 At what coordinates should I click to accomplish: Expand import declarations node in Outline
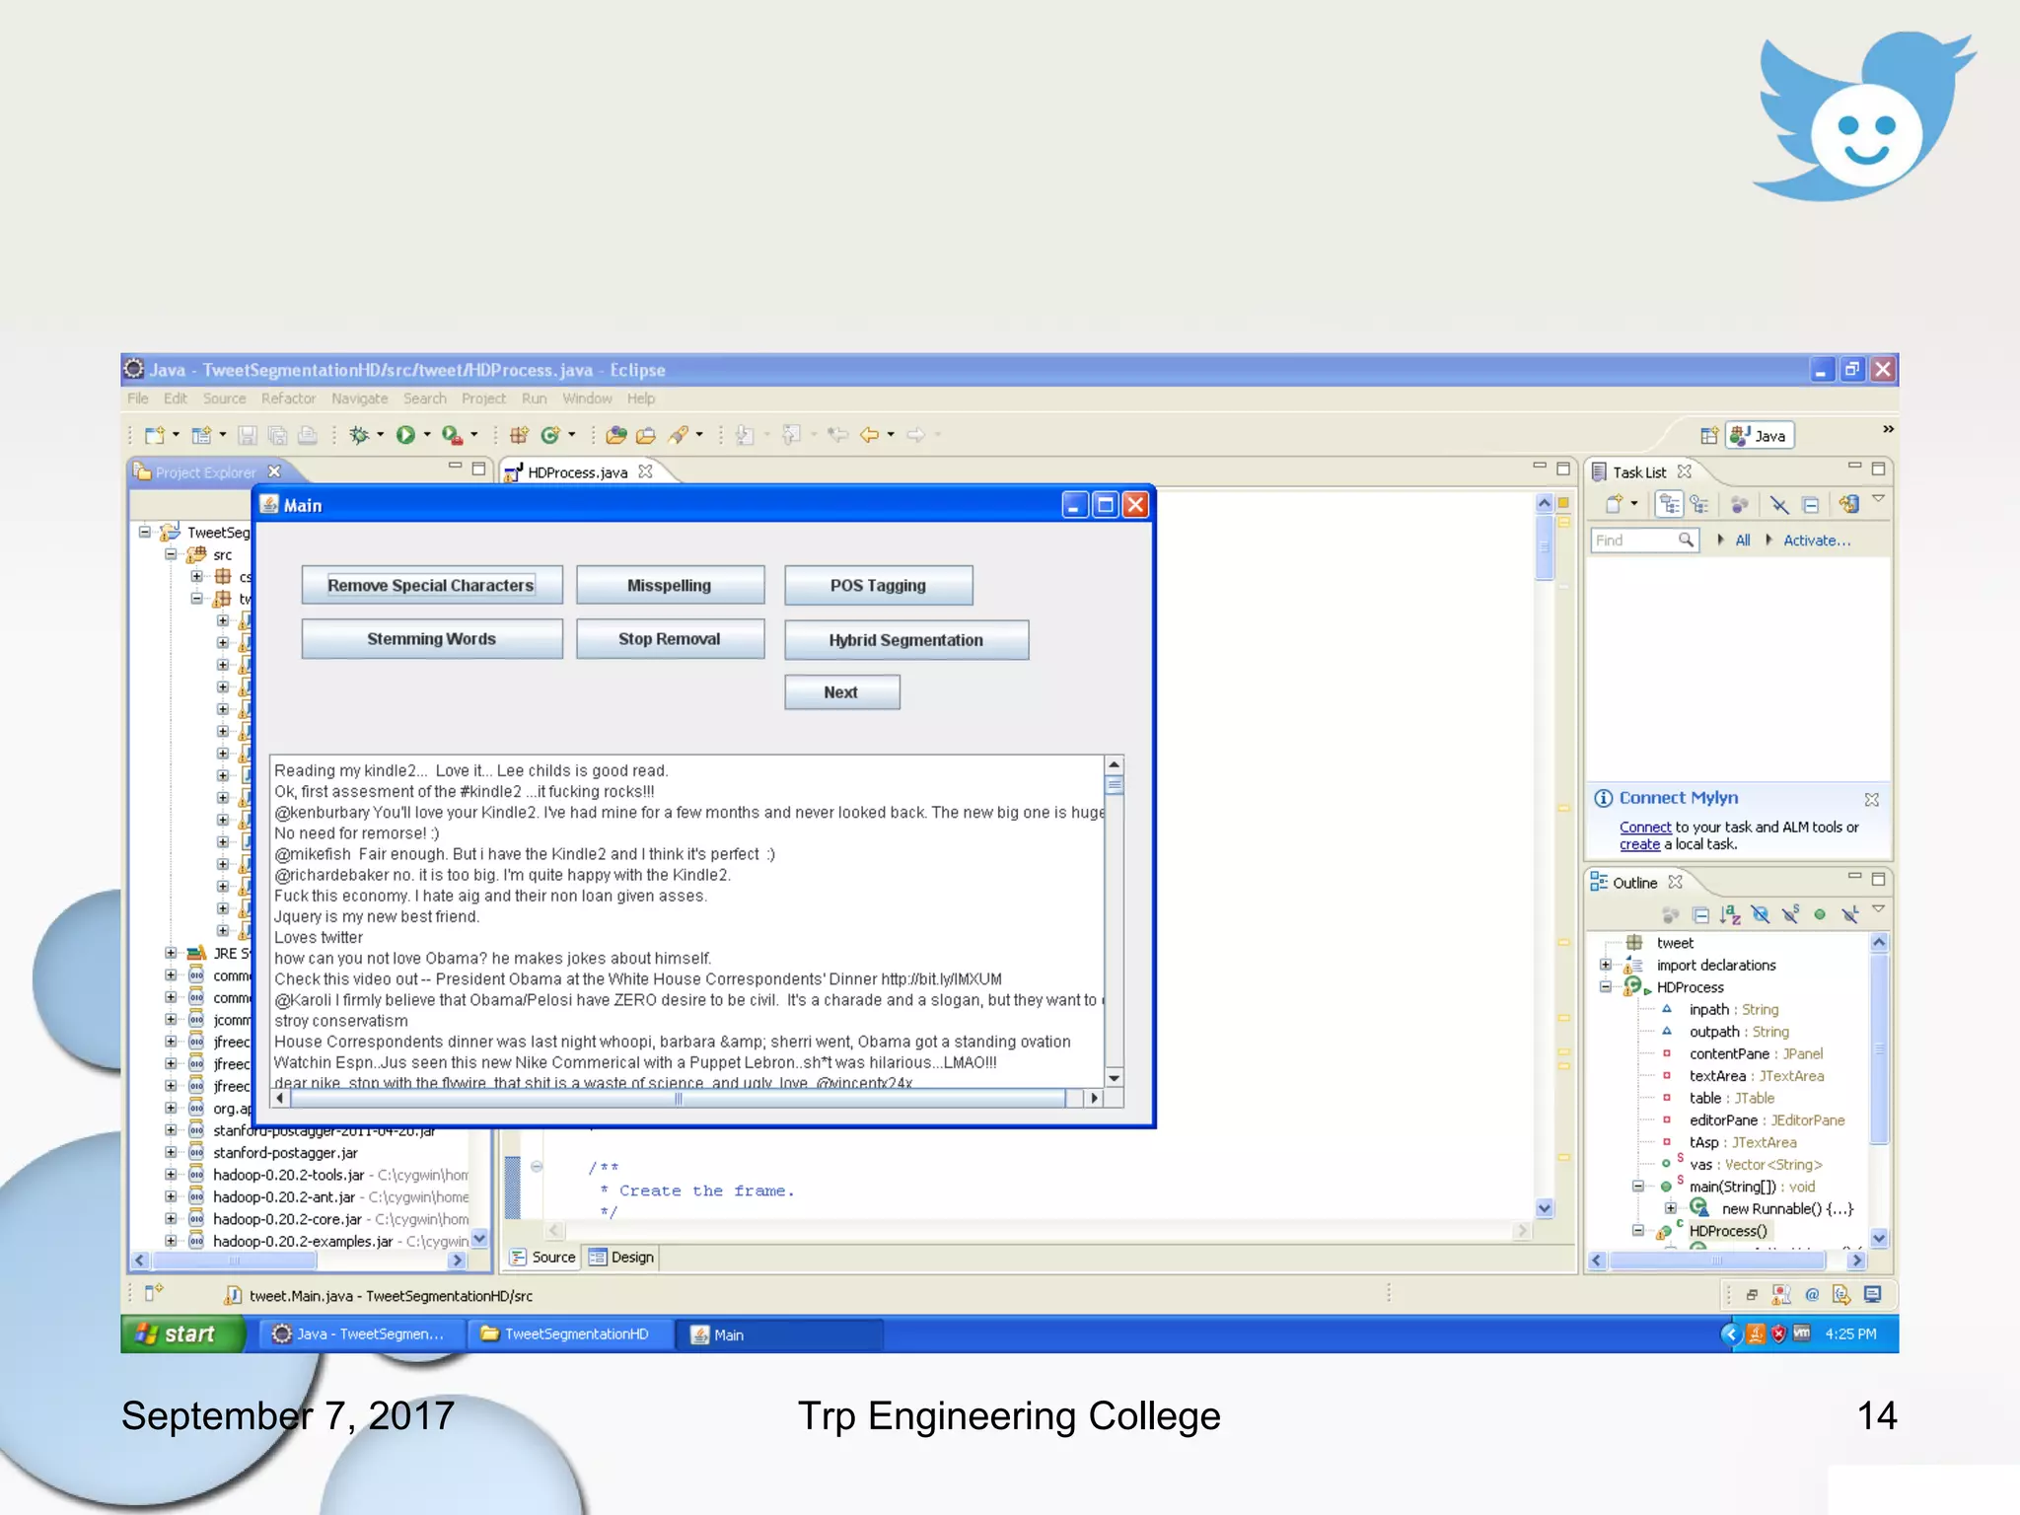pos(1606,966)
